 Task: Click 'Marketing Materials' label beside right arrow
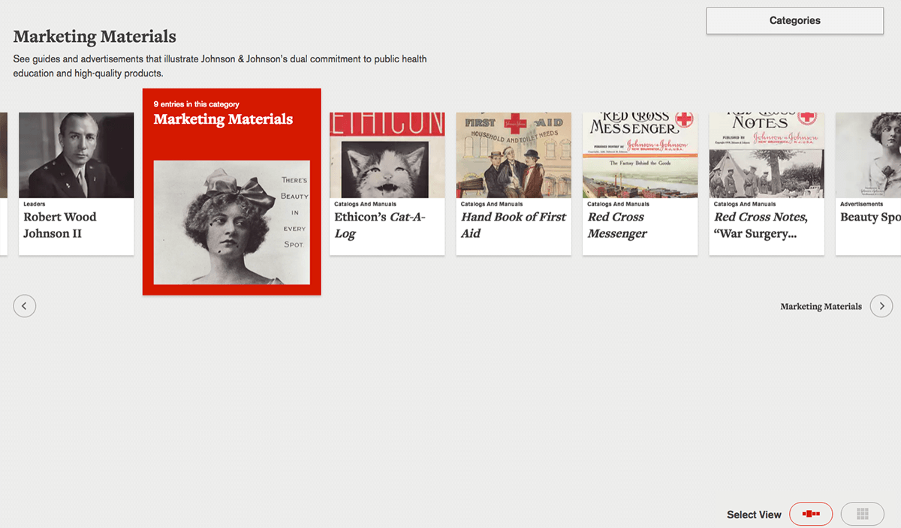tap(821, 307)
